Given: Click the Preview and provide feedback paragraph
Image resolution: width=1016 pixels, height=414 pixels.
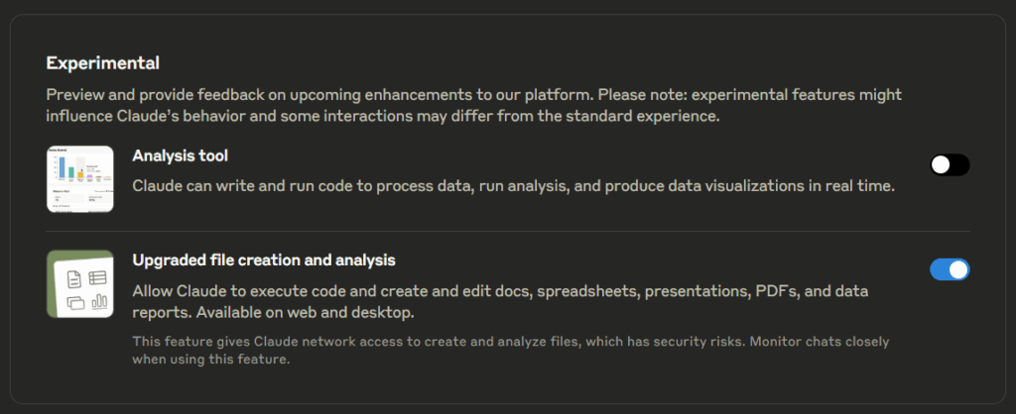Looking at the screenshot, I should (473, 106).
